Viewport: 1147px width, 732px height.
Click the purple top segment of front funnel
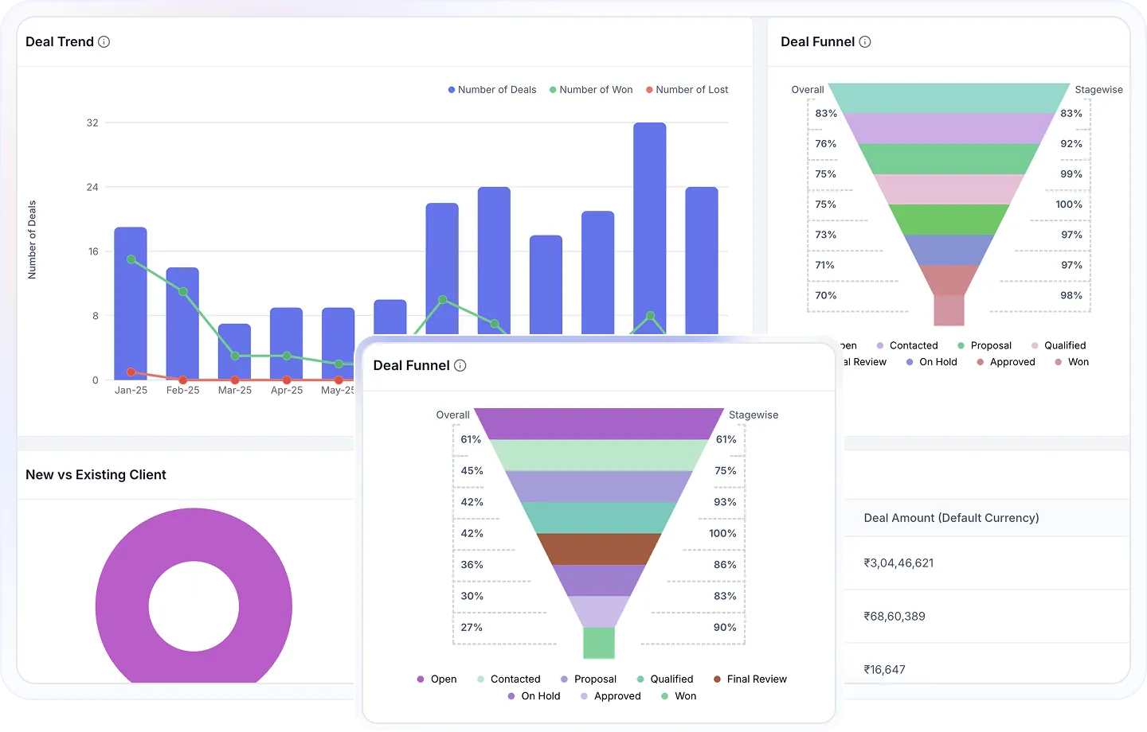click(x=599, y=424)
